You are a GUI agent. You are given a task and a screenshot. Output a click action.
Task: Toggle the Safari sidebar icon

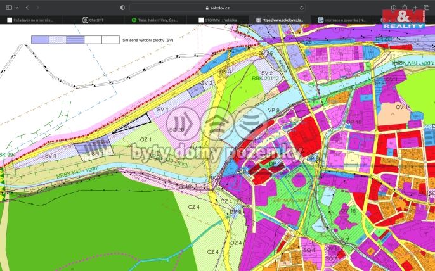point(9,7)
